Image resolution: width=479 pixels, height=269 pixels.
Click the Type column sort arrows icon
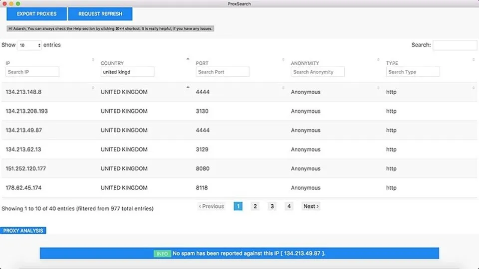coord(474,60)
